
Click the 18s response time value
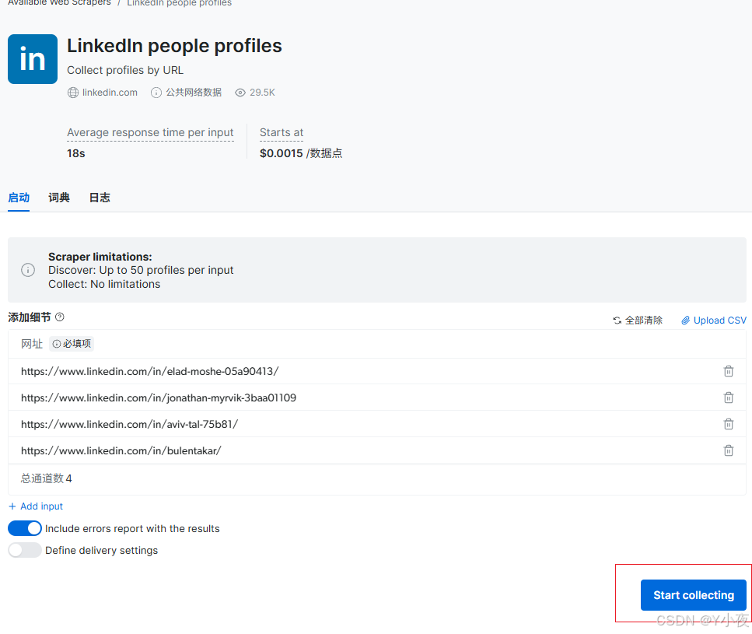pyautogui.click(x=75, y=153)
